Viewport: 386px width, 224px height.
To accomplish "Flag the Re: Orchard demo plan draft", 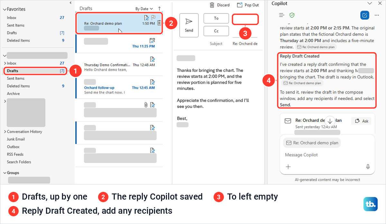I will (153, 17).
